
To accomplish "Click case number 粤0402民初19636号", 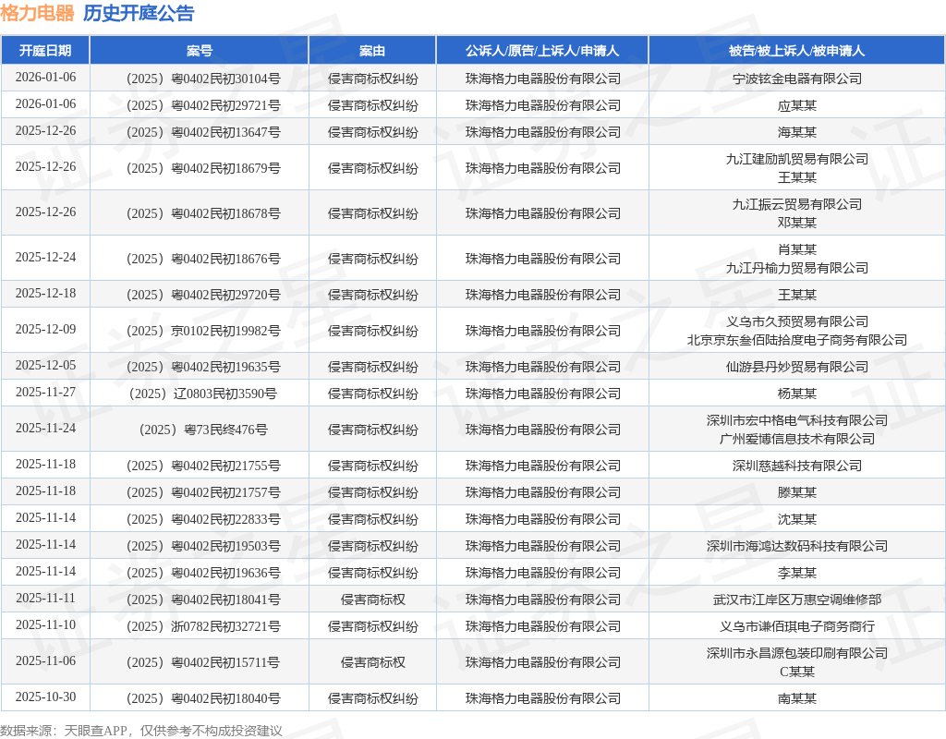I will 225,573.
